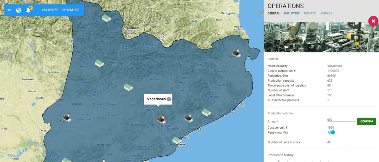
Task: Click the globe world map icon
Action: (x=19, y=10)
